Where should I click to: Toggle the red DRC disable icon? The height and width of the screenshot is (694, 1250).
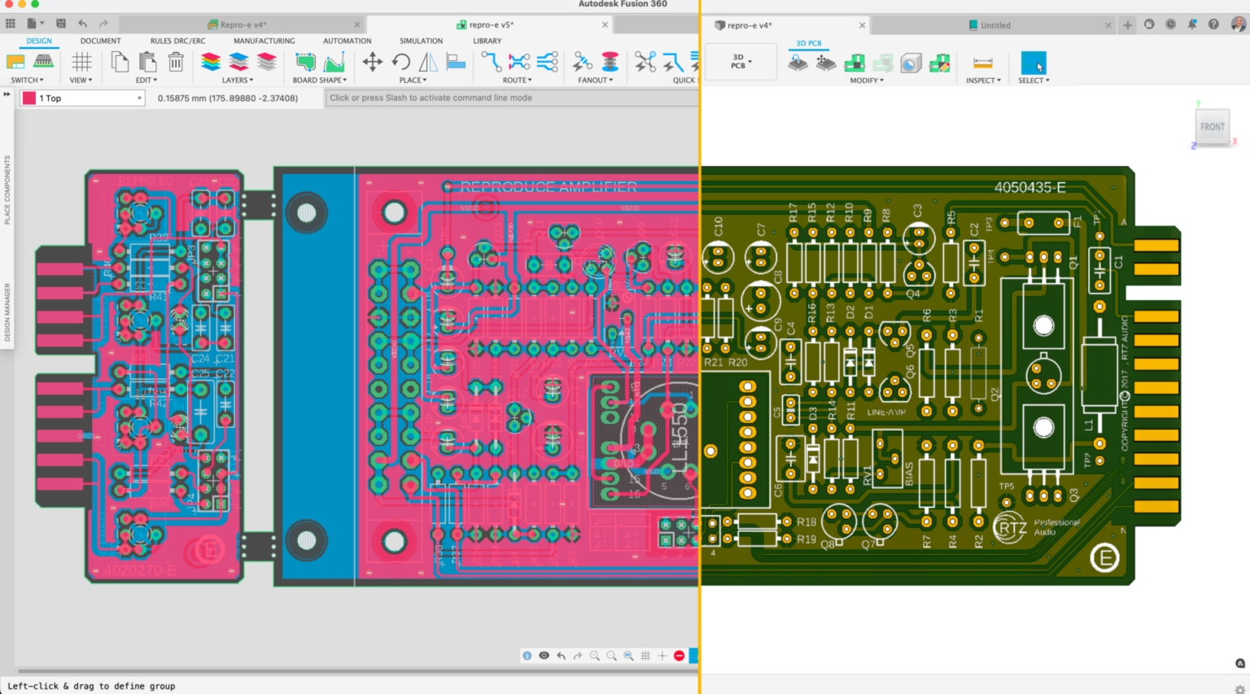(680, 655)
